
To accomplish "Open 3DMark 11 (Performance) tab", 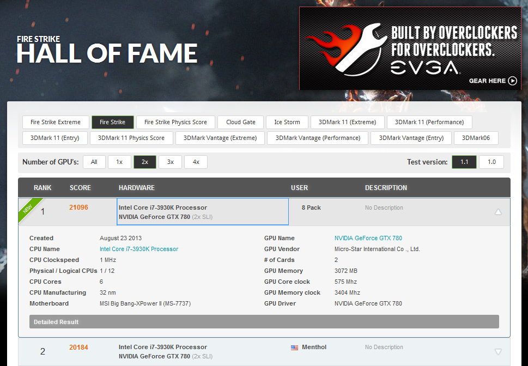I will 429,122.
